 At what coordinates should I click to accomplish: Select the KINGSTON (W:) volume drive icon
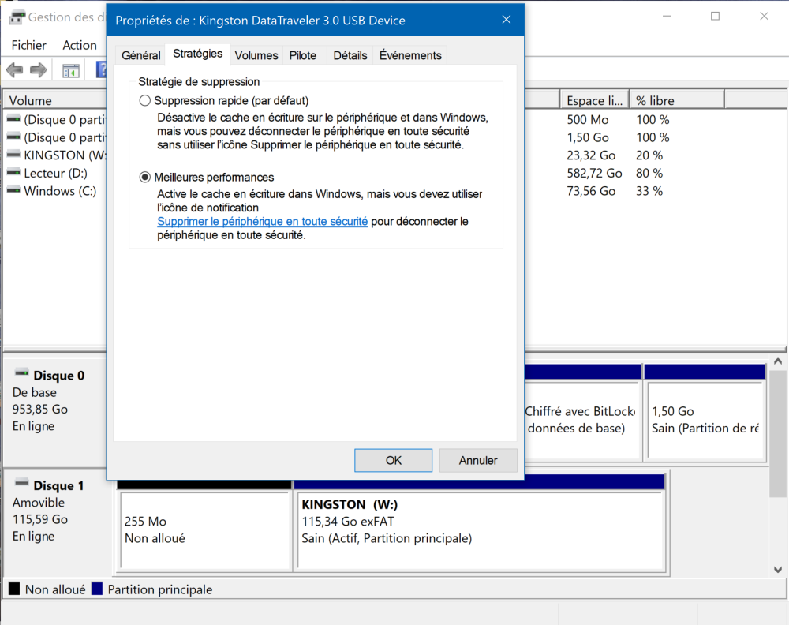[13, 155]
